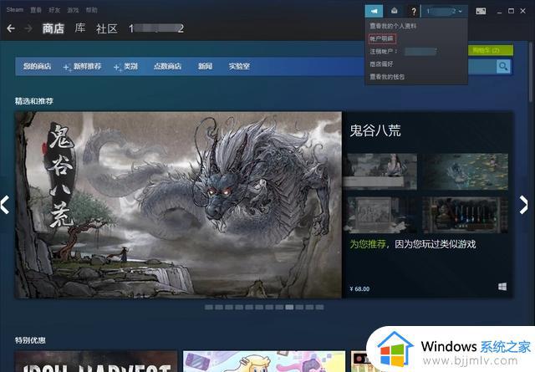Expand the 新鲜推荐 store menu
535x372 pixels.
click(x=83, y=67)
